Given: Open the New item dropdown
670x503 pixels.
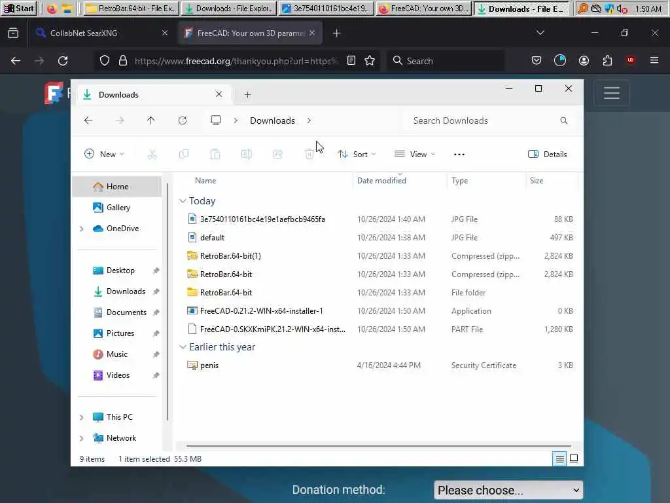Looking at the screenshot, I should 104,155.
